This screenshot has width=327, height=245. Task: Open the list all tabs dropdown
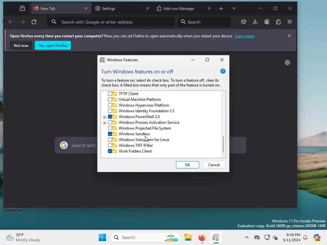(234, 8)
